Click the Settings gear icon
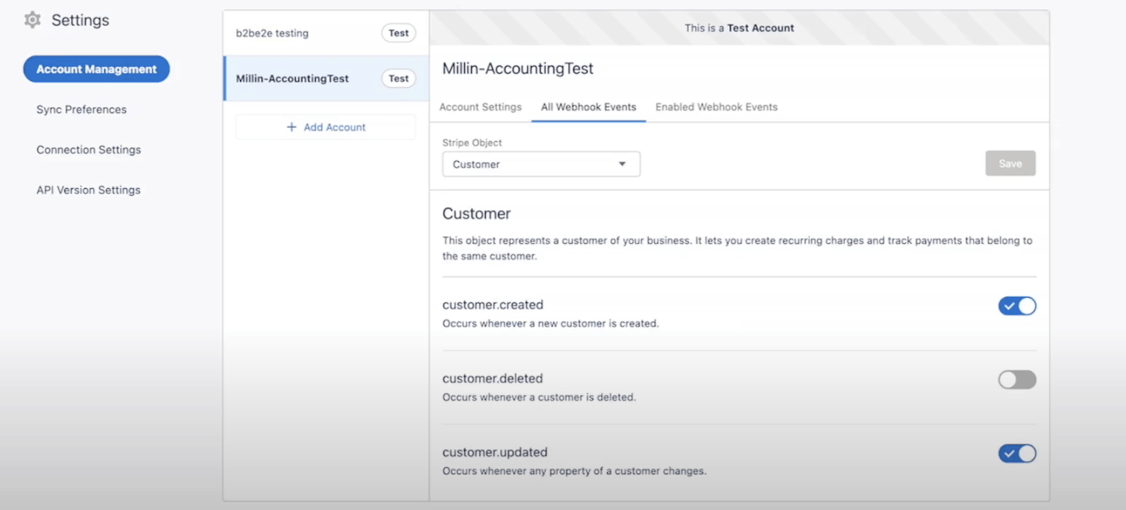This screenshot has width=1126, height=510. (x=32, y=20)
